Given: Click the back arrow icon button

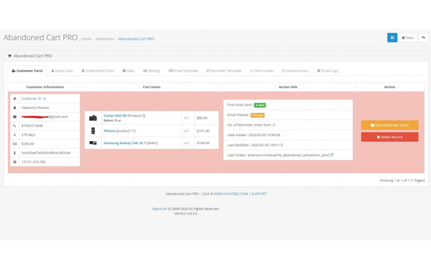Looking at the screenshot, I should (x=423, y=38).
